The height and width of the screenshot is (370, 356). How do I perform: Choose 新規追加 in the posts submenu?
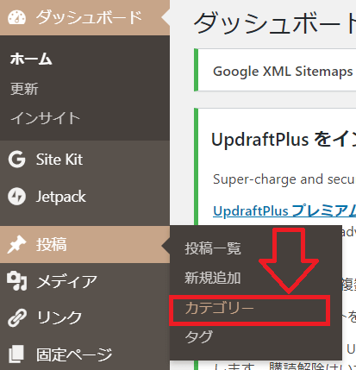(213, 278)
